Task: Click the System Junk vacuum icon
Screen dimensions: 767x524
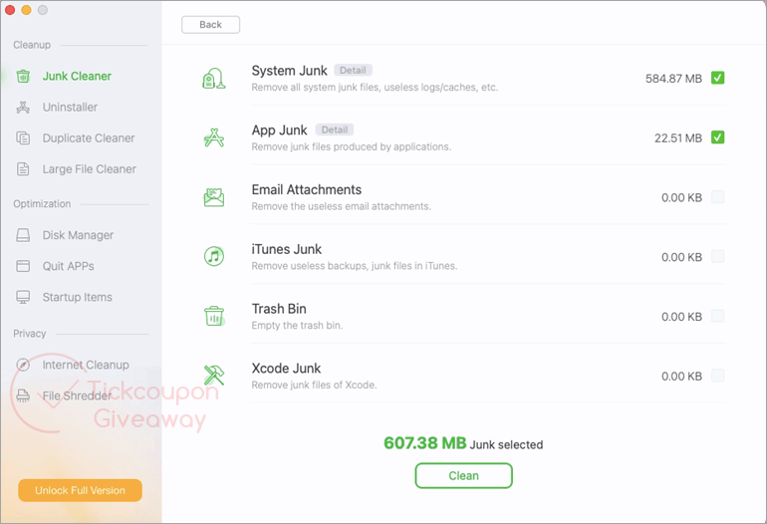Action: click(x=214, y=79)
